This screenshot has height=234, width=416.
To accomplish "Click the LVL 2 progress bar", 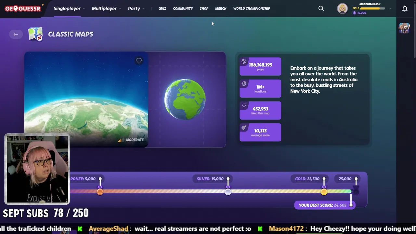I will point(372,8).
